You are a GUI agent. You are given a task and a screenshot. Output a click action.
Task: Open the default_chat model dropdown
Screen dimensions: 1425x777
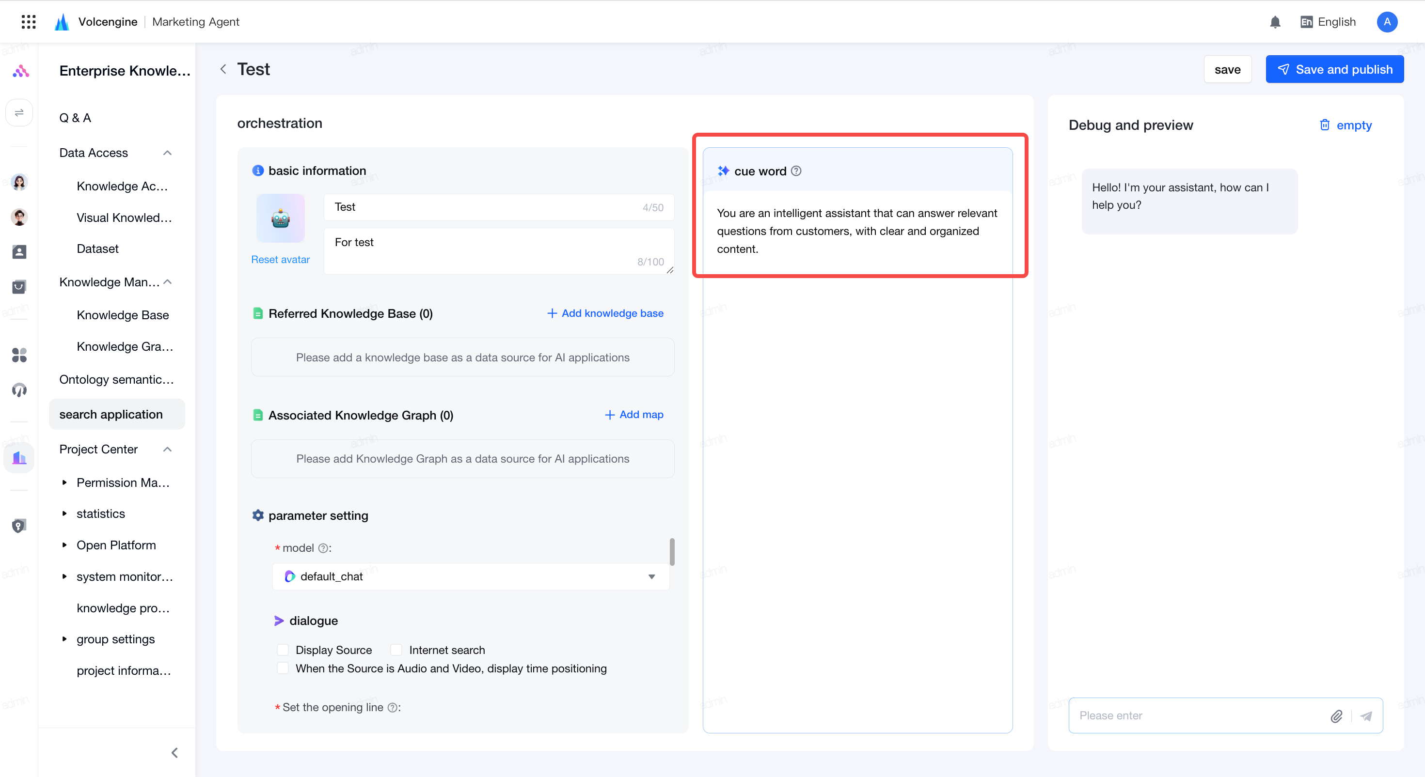pyautogui.click(x=471, y=576)
